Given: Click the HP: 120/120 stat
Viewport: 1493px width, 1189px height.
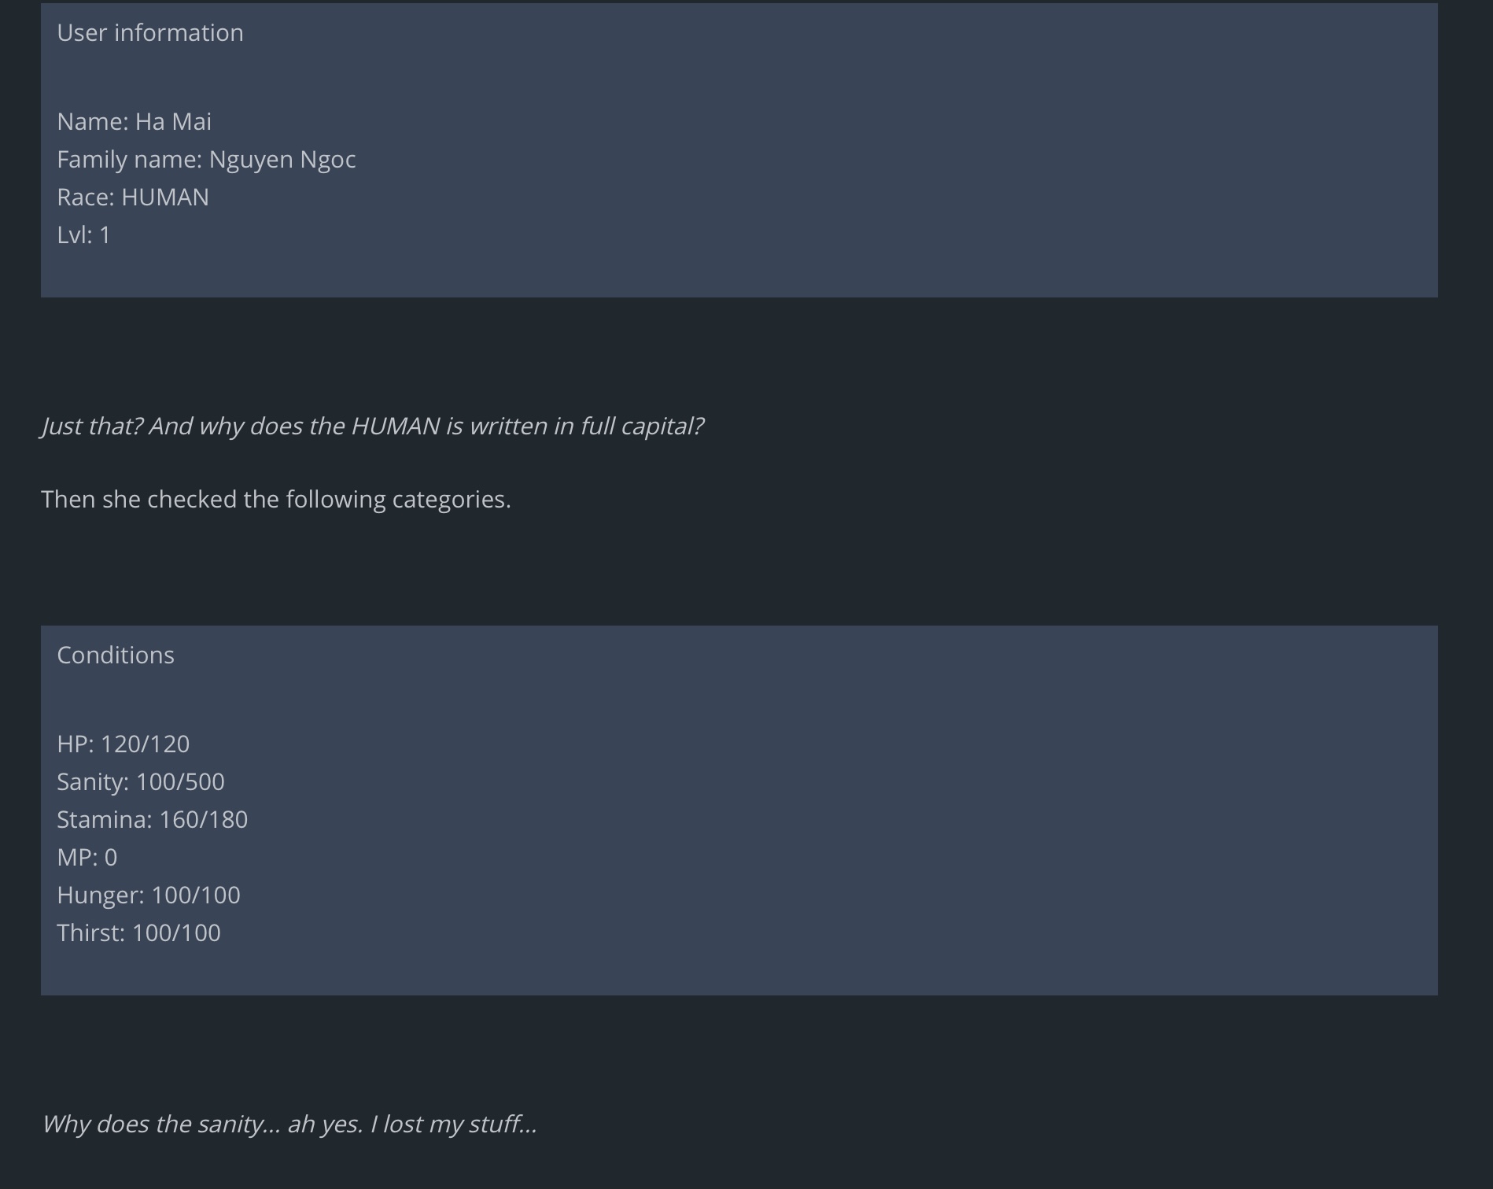Looking at the screenshot, I should pos(123,744).
